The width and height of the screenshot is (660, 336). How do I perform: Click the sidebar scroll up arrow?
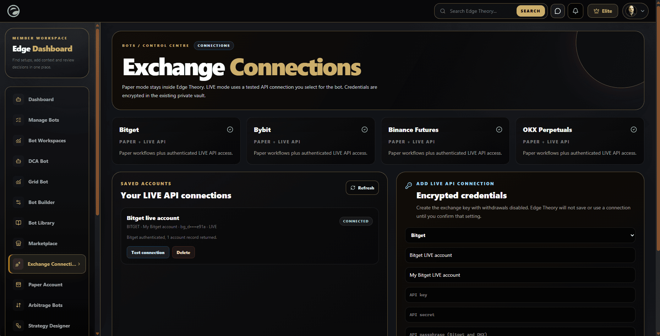97,25
